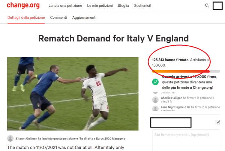
Task: Click the signature progress bar
Action: (x=186, y=71)
